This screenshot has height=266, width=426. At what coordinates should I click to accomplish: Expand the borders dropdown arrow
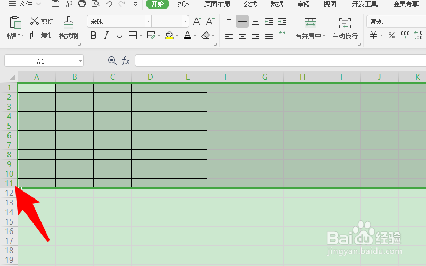141,35
